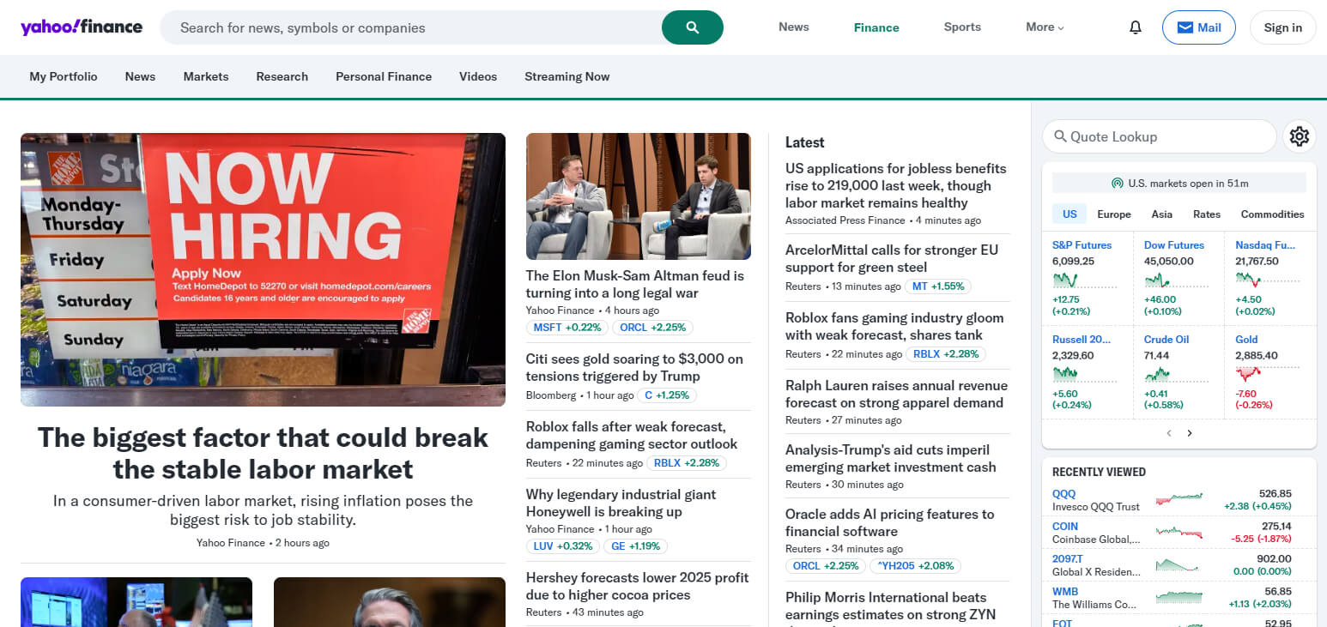Open QQQ in Recently Viewed

1063,494
